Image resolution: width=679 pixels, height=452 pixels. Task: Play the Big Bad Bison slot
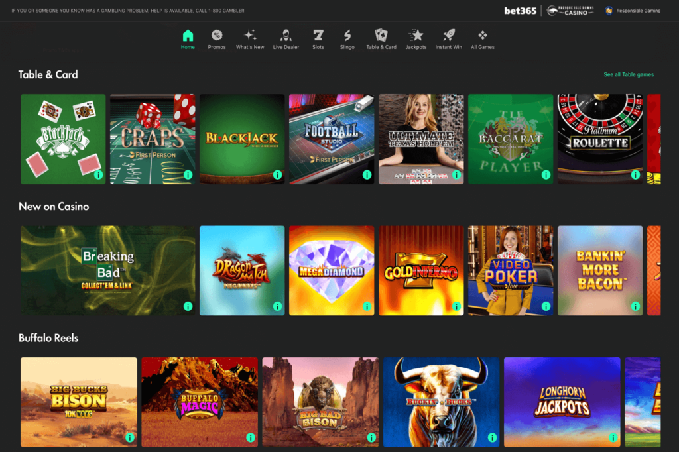click(320, 402)
